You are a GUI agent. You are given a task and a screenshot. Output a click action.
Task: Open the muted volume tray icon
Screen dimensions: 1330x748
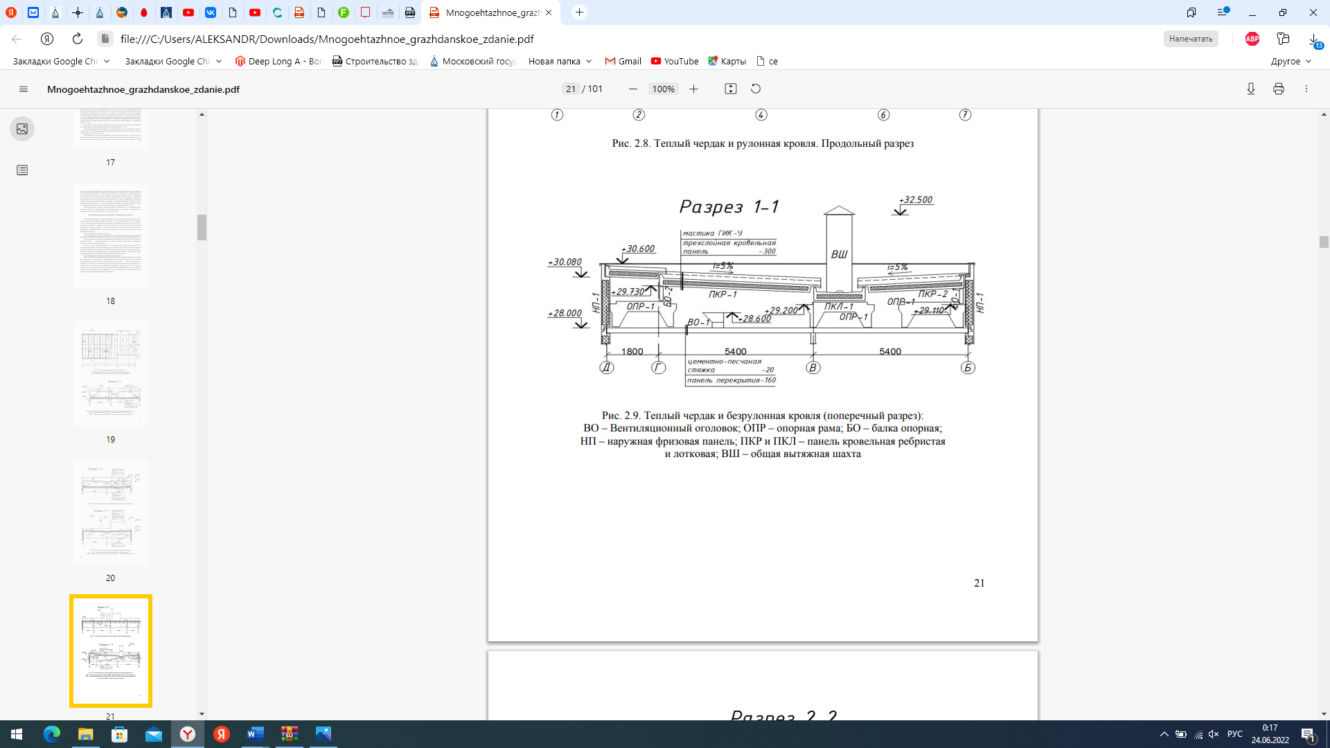point(1214,734)
